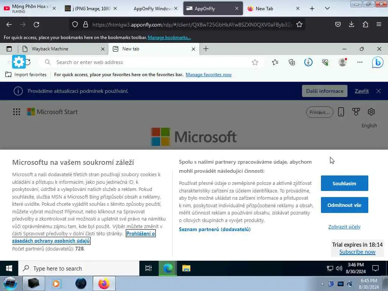Open Firefox Pocket save icon

click(338, 24)
